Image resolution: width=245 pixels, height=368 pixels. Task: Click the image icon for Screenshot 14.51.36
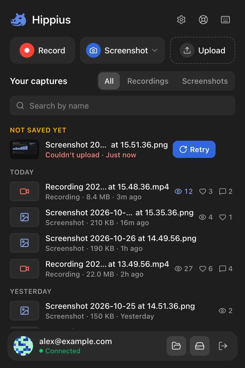(24, 311)
